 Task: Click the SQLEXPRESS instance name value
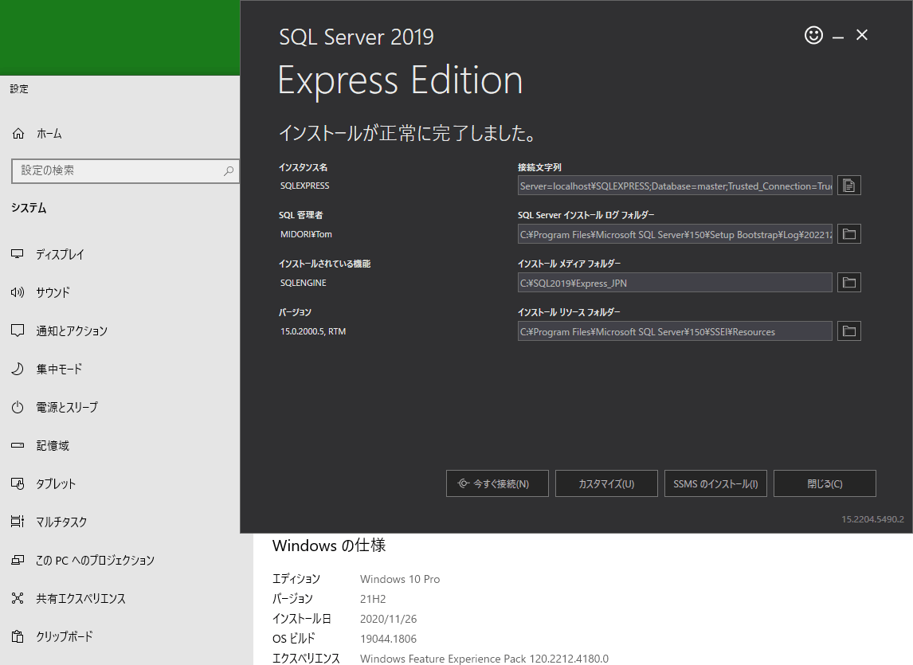coord(304,186)
